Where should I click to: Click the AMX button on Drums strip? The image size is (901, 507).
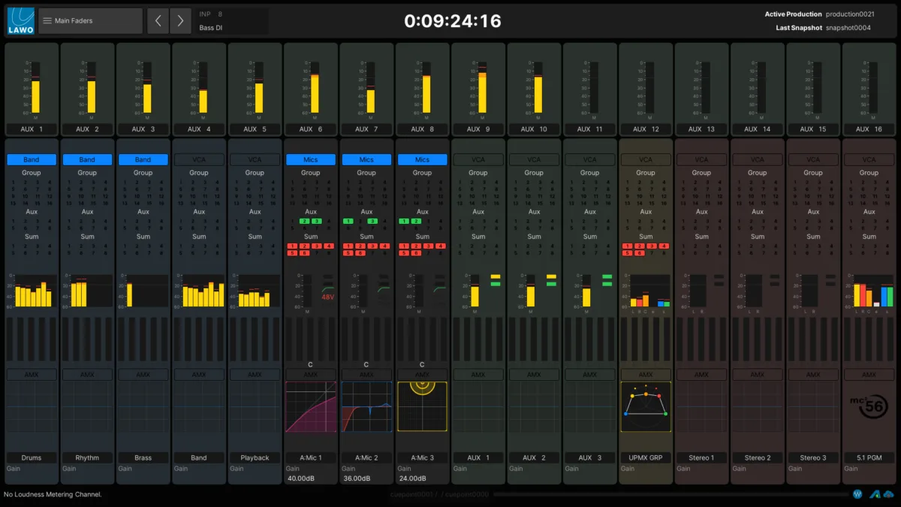(32, 375)
